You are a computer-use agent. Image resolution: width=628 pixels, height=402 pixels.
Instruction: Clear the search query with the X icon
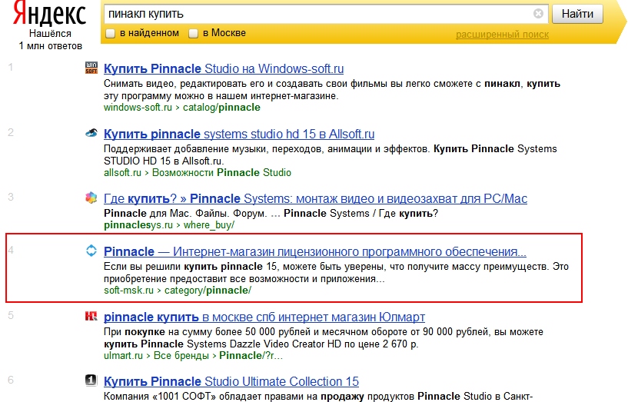pos(538,14)
